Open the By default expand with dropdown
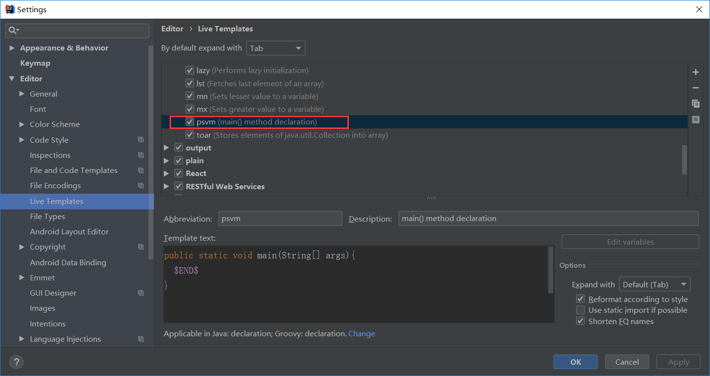Viewport: 710px width, 376px height. [x=275, y=48]
